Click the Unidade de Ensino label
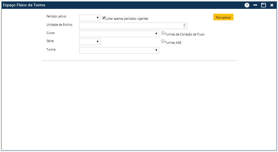This screenshot has height=152, width=278. tap(59, 25)
